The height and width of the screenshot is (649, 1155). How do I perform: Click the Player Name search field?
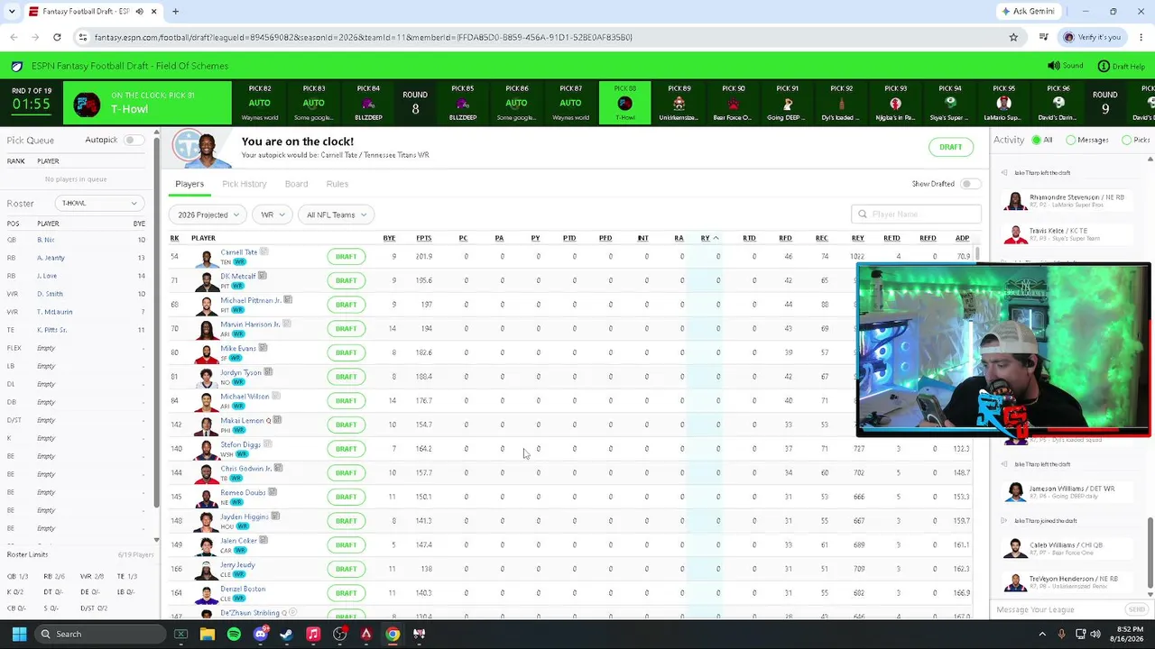916,214
